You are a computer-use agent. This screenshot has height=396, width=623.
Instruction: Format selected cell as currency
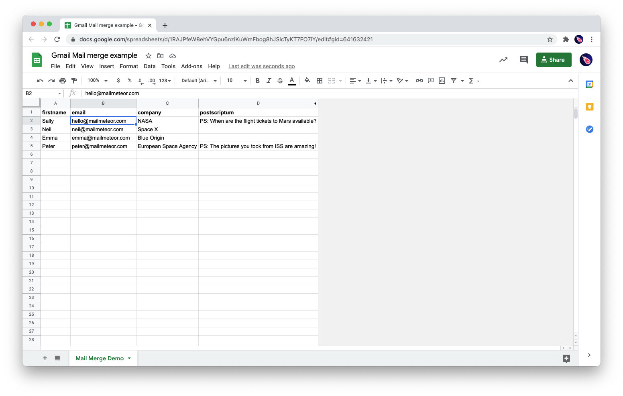pos(118,81)
